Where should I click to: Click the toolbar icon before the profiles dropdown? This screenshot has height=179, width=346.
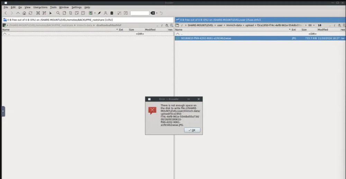[83, 13]
